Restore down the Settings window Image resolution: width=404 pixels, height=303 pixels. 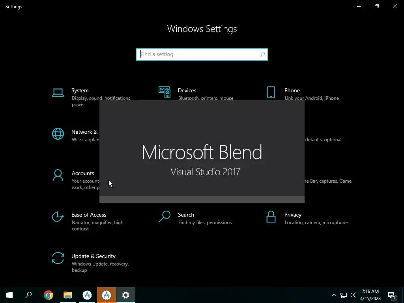pyautogui.click(x=377, y=6)
